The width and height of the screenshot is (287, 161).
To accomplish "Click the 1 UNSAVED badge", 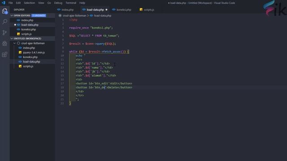I will coord(39,16).
